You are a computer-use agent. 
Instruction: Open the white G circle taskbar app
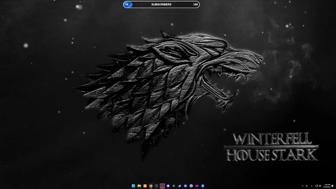point(191,186)
